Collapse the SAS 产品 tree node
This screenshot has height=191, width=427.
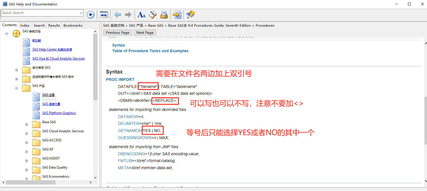[16, 88]
